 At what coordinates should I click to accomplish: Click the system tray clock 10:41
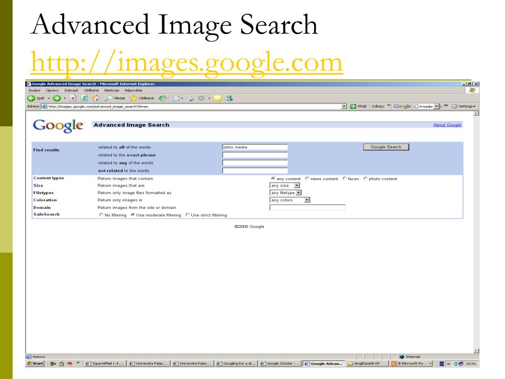click(471, 364)
